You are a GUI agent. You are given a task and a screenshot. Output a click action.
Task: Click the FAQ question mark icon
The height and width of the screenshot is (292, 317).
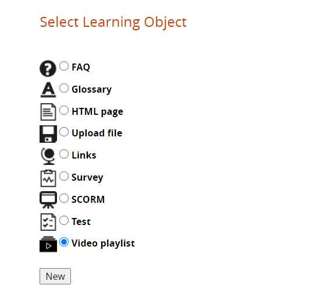tap(48, 69)
